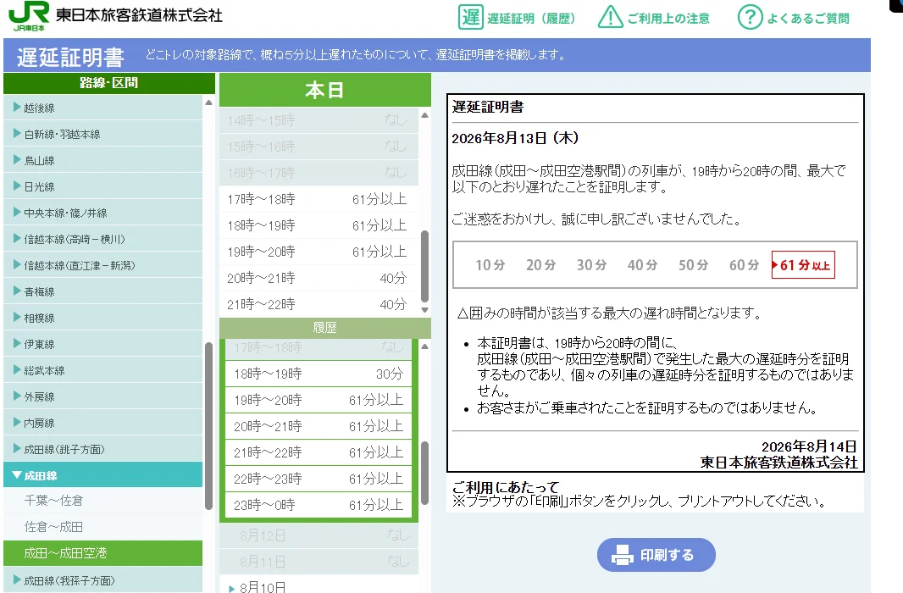Click today's 16時～17時 なし row
This screenshot has width=903, height=593.
coord(319,173)
